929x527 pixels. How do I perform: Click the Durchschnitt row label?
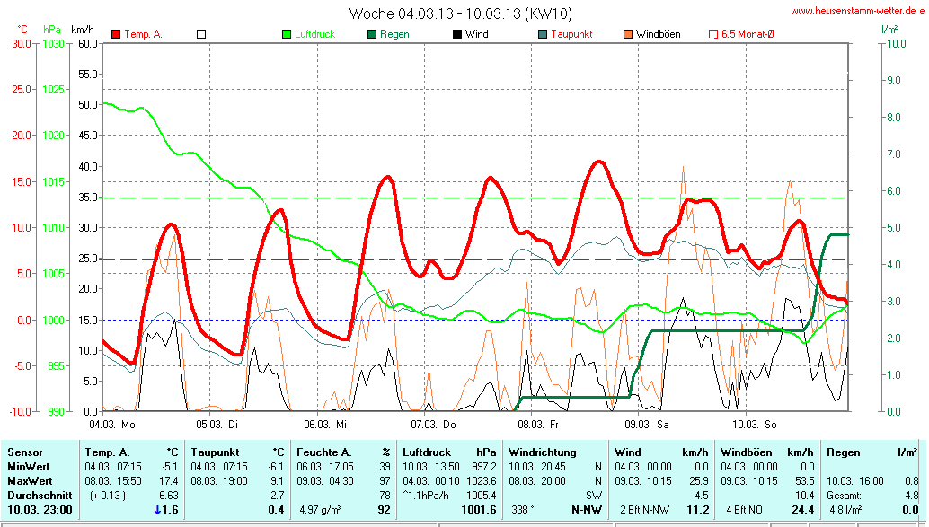[34, 495]
